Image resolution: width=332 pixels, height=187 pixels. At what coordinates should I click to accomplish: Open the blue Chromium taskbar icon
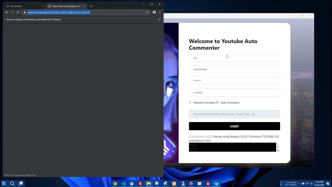pyautogui.click(x=216, y=184)
